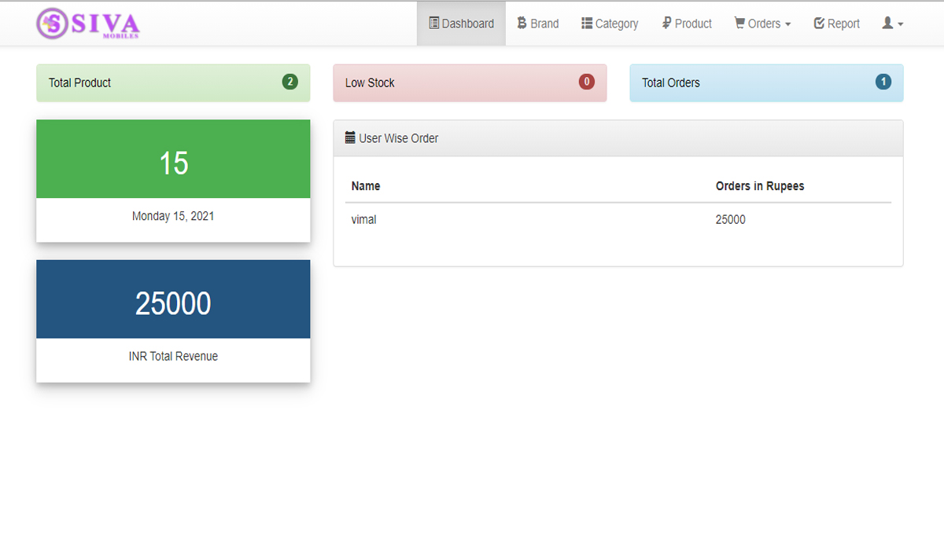Select the Total Orders link
Viewport: 944px width, 546px height.
(x=670, y=82)
